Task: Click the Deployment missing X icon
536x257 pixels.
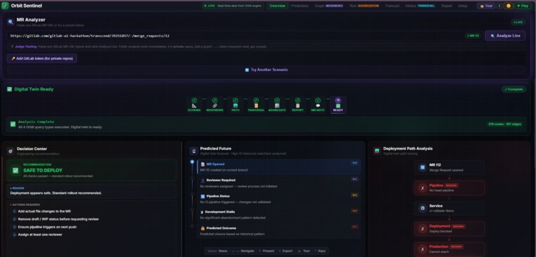Action: click(x=422, y=228)
